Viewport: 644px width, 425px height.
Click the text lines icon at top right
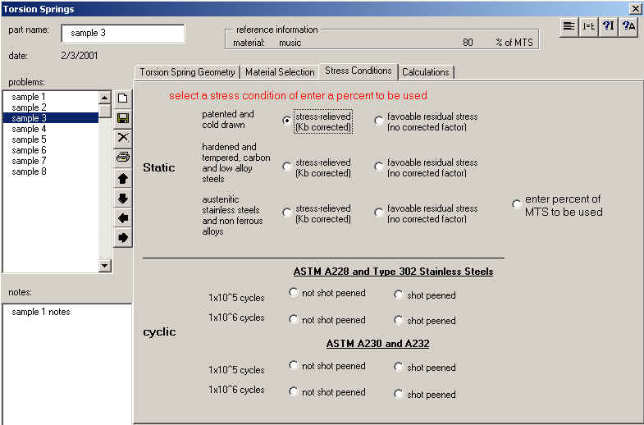click(569, 26)
